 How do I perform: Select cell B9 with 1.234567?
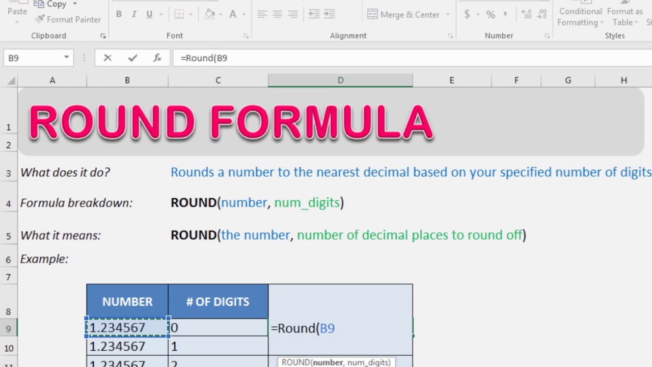point(127,328)
